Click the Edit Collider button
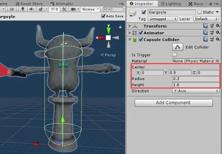Screen dimensions: 222x154 (178, 47)
